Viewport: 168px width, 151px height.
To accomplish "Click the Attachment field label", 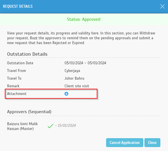I will click(17, 94).
